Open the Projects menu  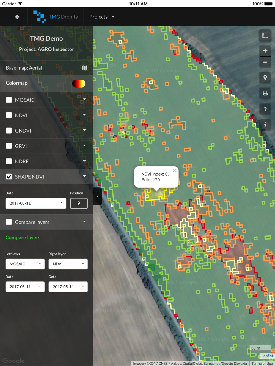click(x=102, y=17)
